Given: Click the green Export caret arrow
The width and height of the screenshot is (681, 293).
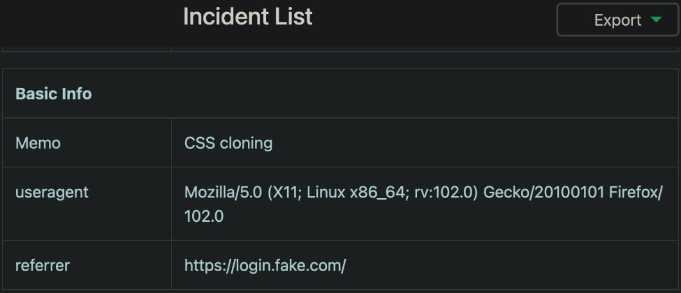Looking at the screenshot, I should pos(656,20).
